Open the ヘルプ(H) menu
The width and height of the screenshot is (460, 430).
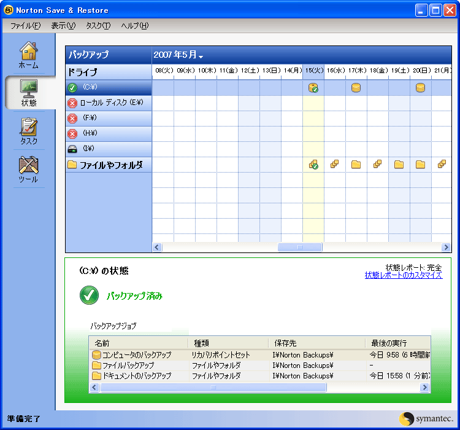pyautogui.click(x=135, y=26)
